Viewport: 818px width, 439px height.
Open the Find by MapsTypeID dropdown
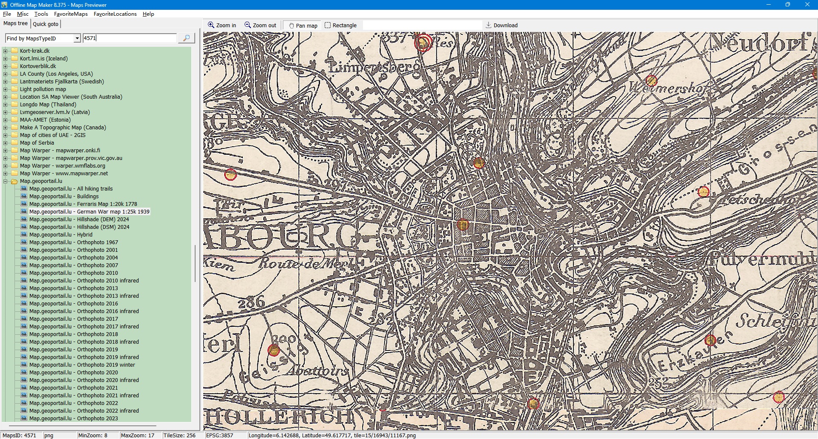tap(77, 38)
